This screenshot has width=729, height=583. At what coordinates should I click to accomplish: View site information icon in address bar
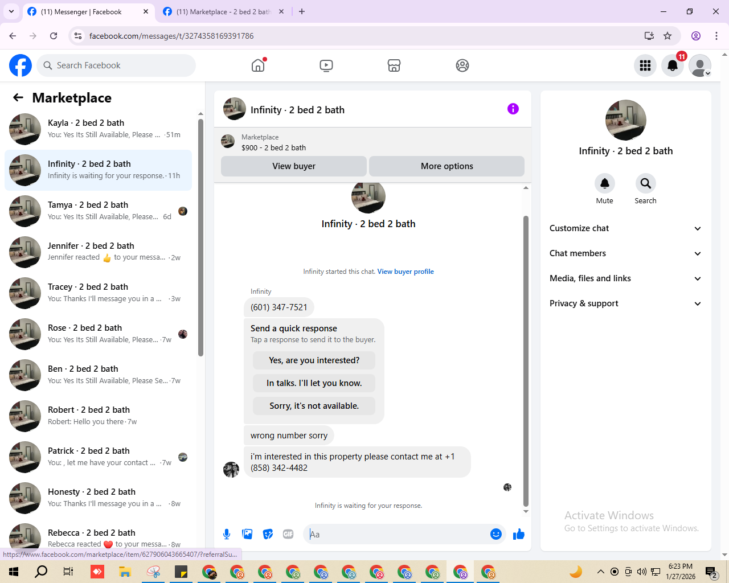tap(78, 36)
